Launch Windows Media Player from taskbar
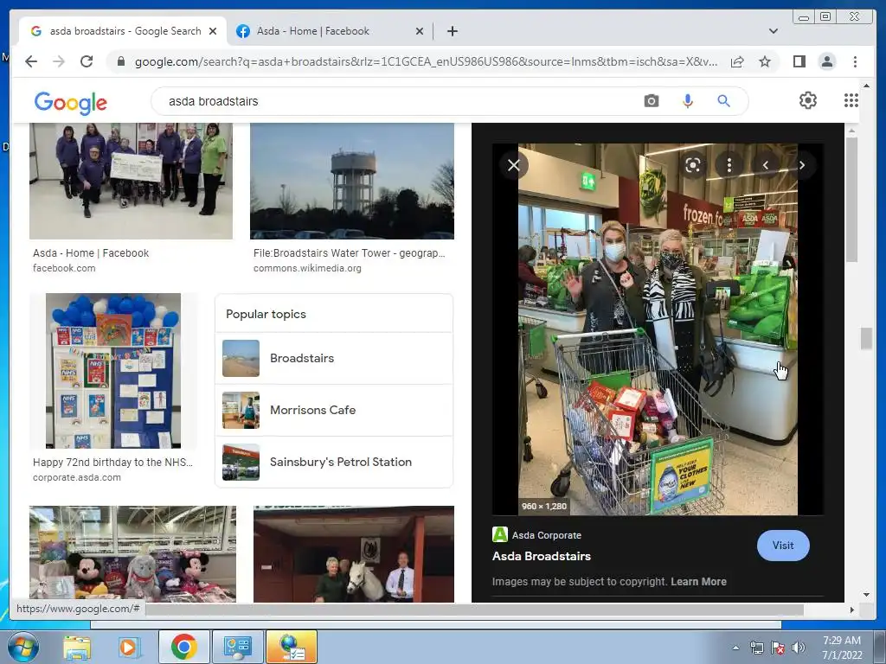The width and height of the screenshot is (886, 664). tap(129, 647)
